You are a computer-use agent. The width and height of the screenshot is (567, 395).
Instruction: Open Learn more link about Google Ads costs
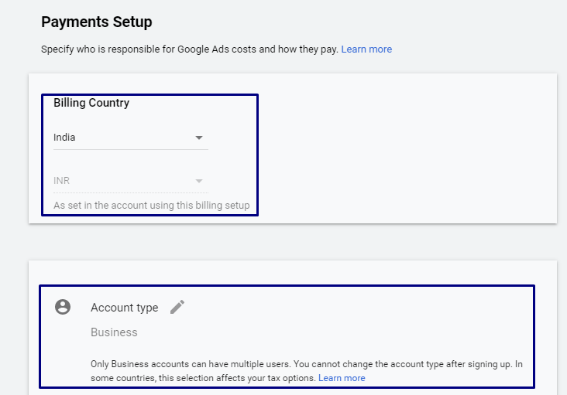pyautogui.click(x=366, y=49)
